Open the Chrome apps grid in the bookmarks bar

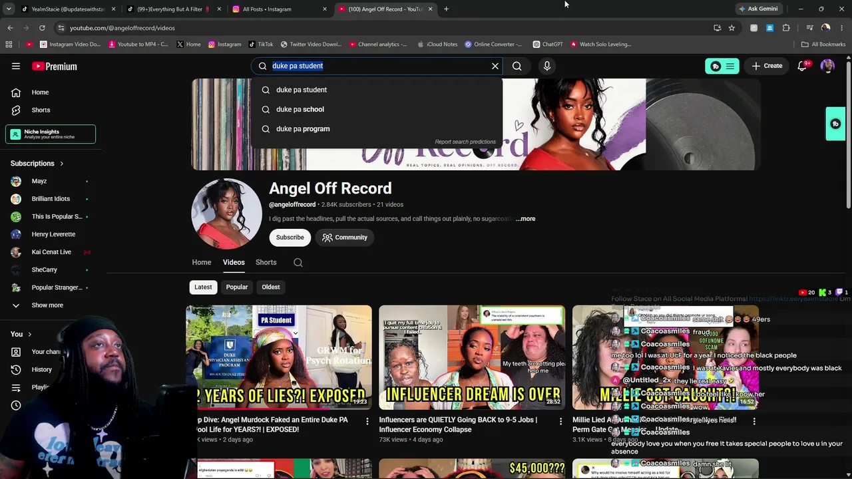[9, 45]
